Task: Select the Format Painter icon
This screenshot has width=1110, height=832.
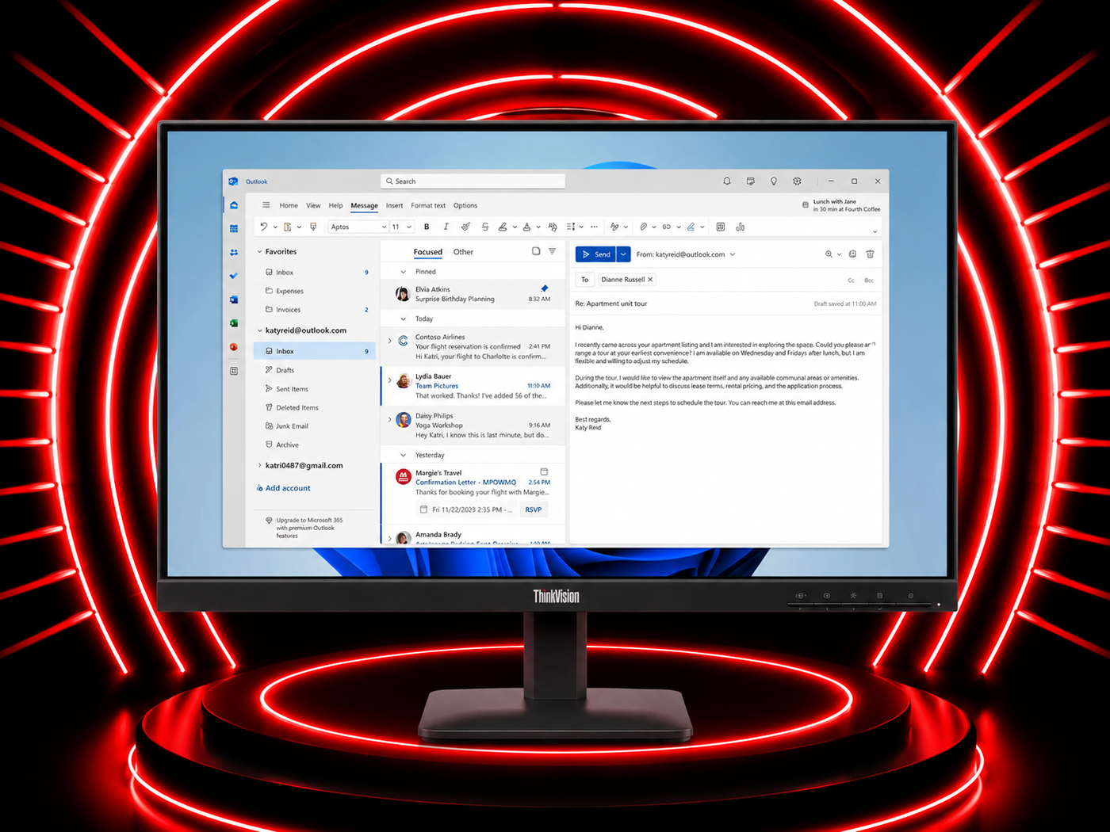Action: [x=313, y=227]
